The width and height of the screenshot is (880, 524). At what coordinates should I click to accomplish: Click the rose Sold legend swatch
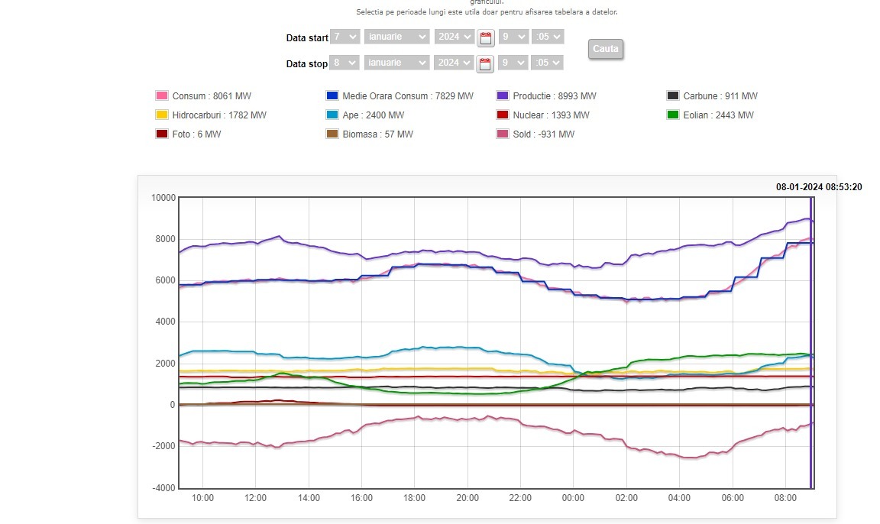point(503,134)
